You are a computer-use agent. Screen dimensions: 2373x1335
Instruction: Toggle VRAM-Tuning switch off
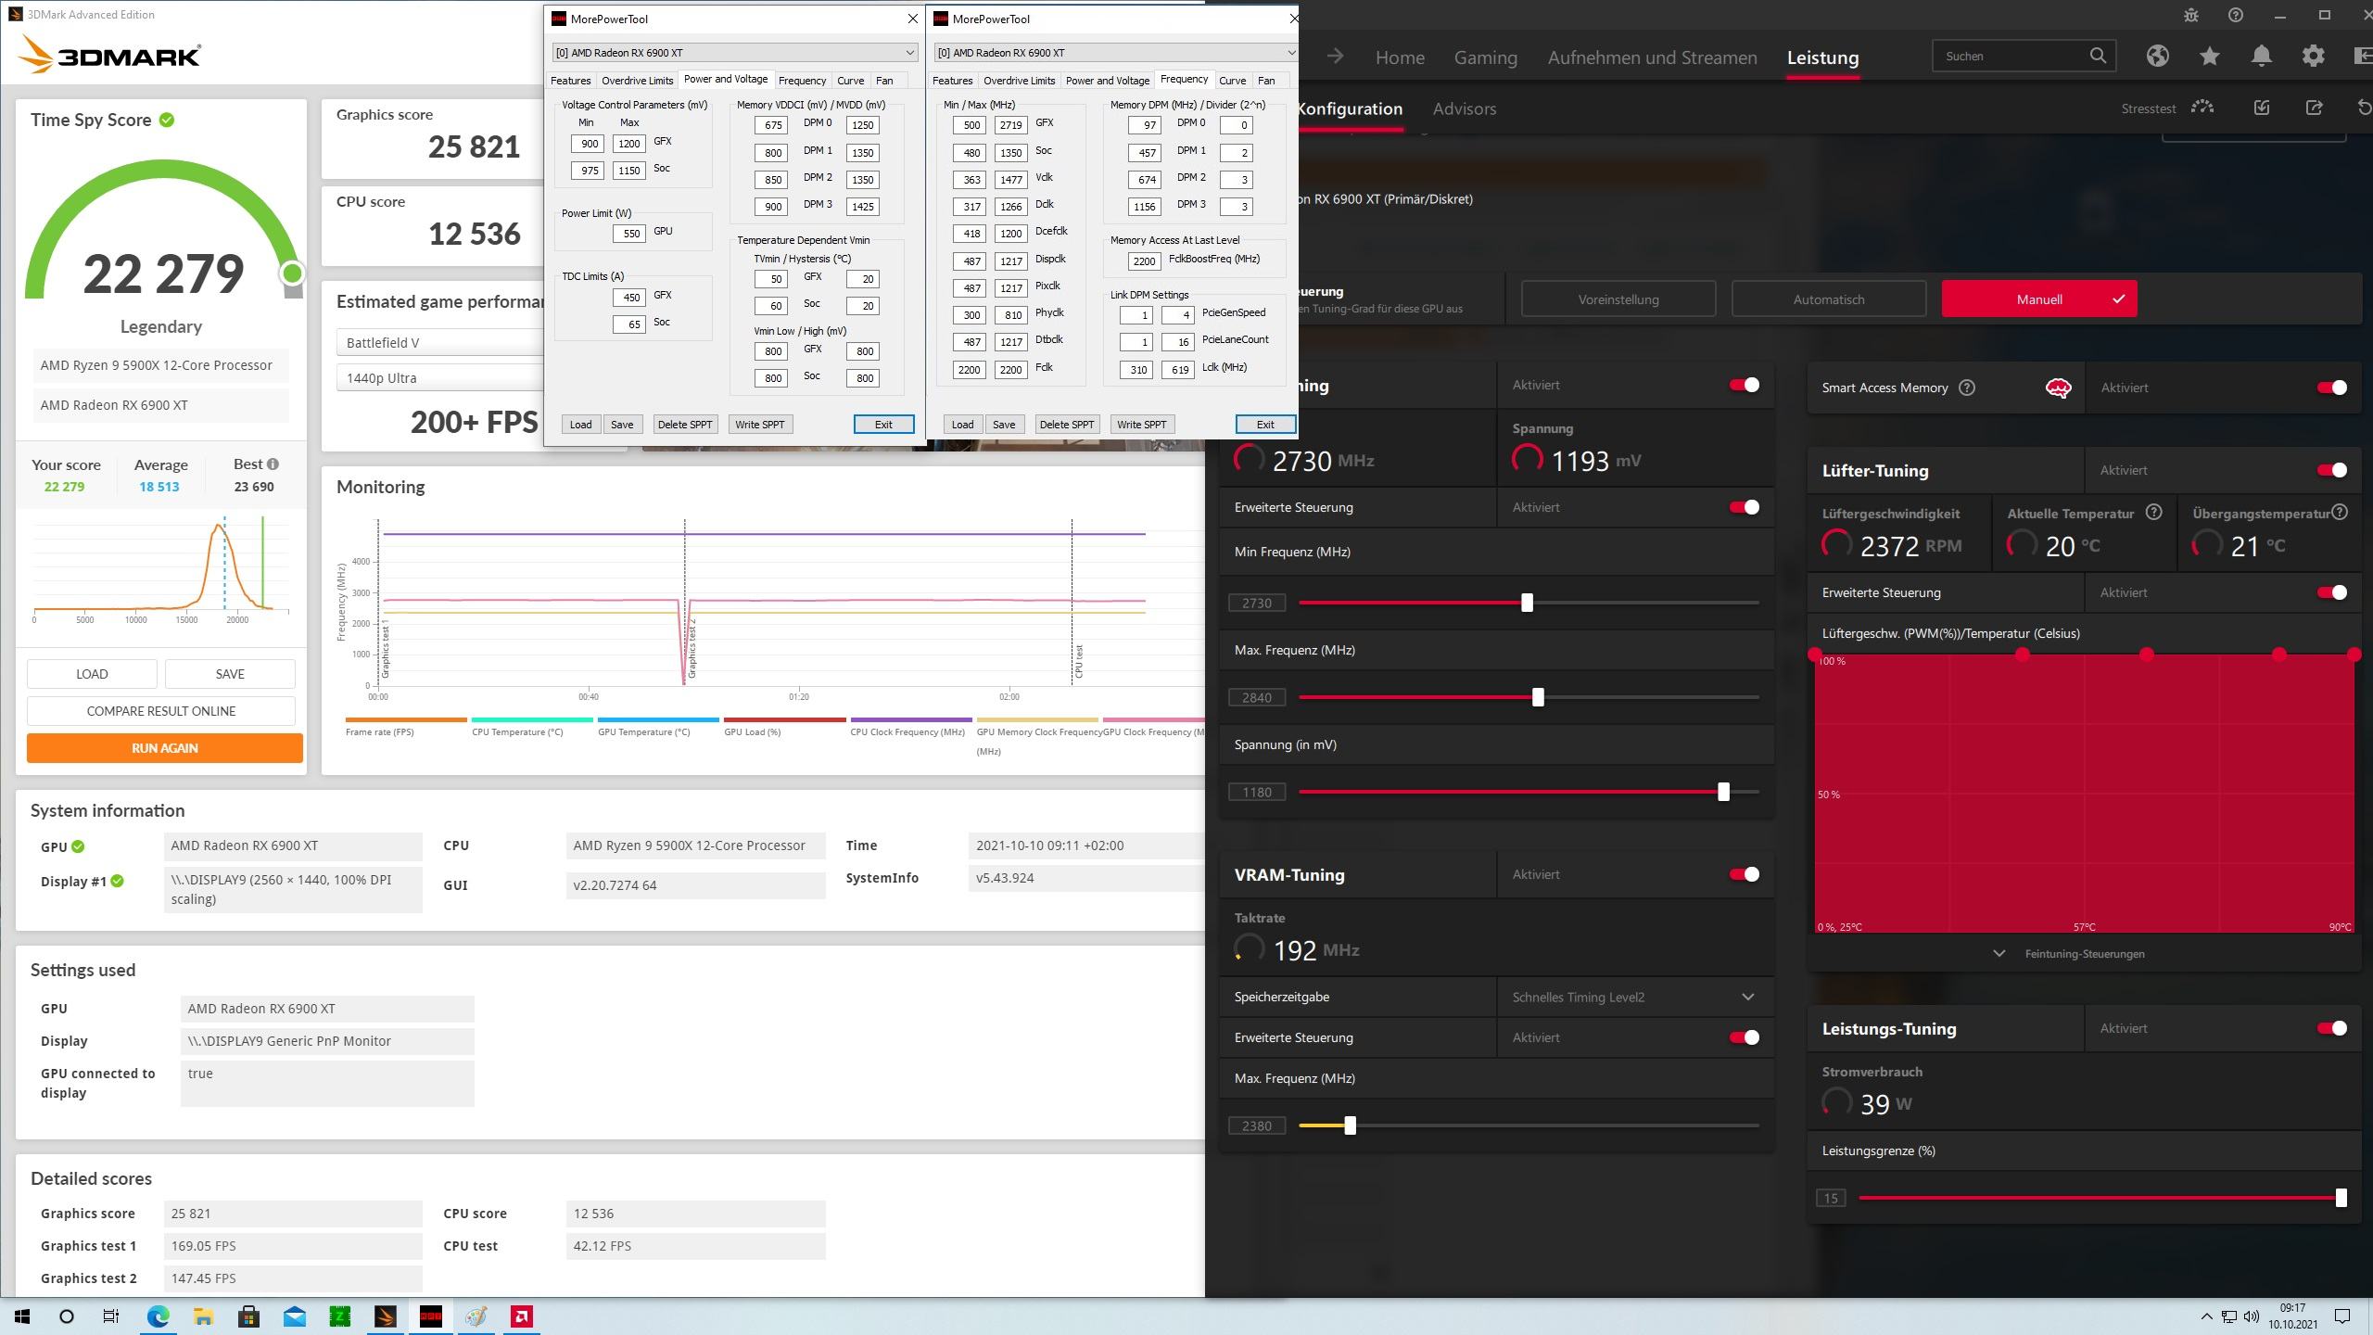pos(1744,874)
